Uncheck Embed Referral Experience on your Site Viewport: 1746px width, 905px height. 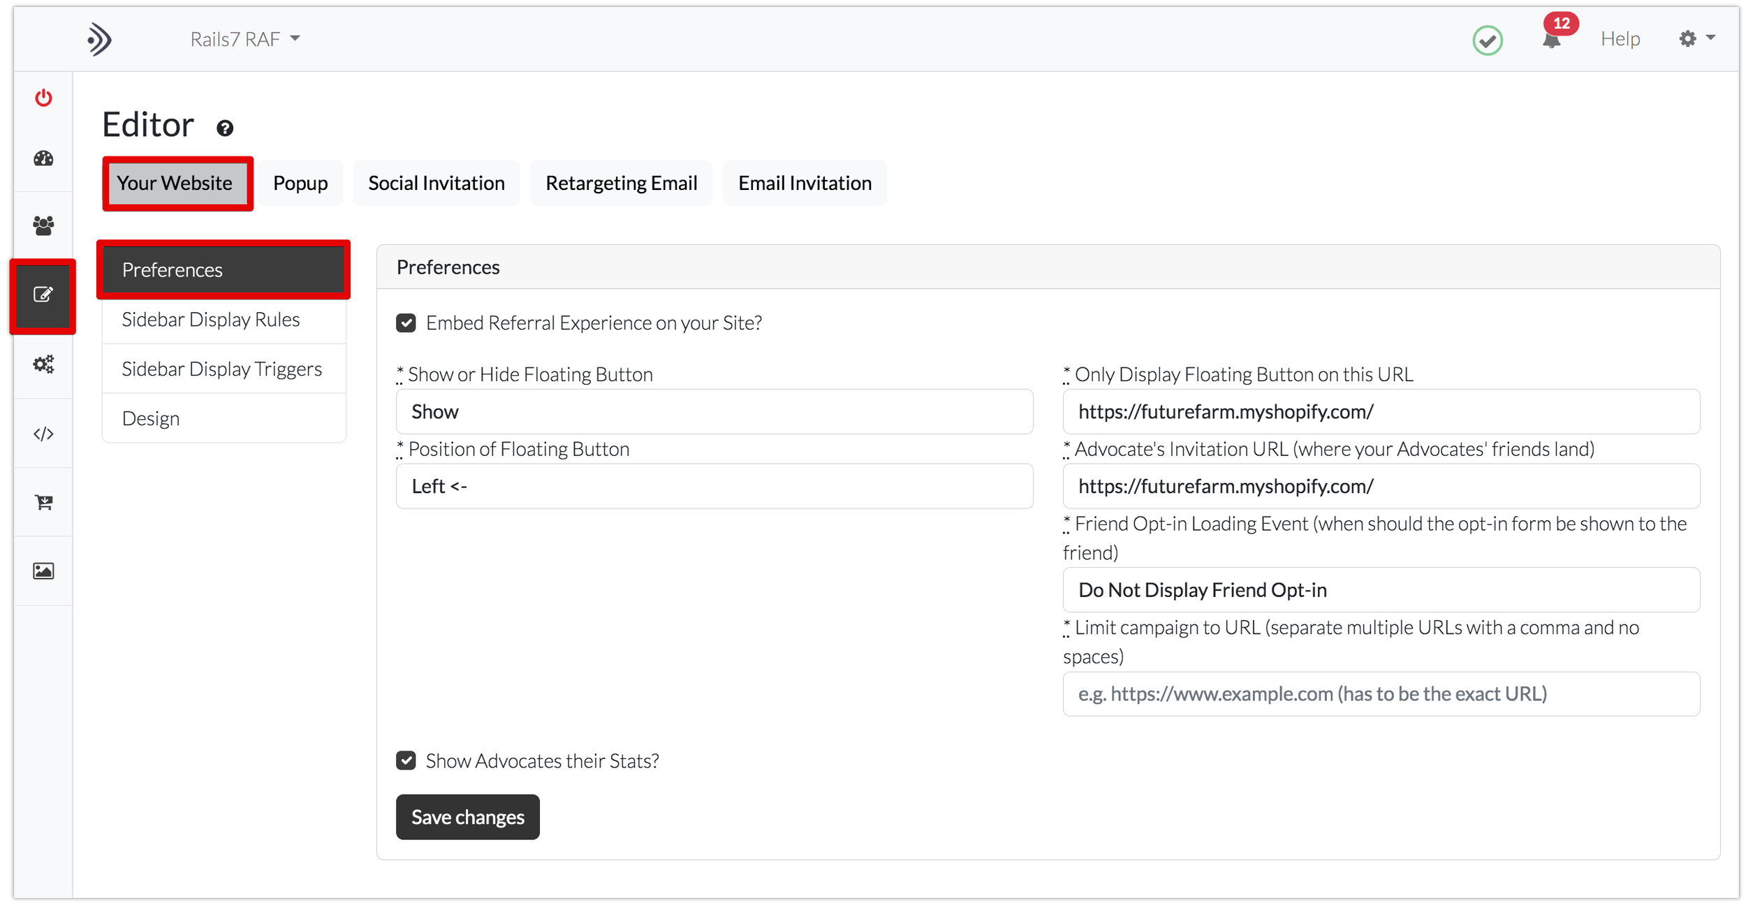[406, 323]
